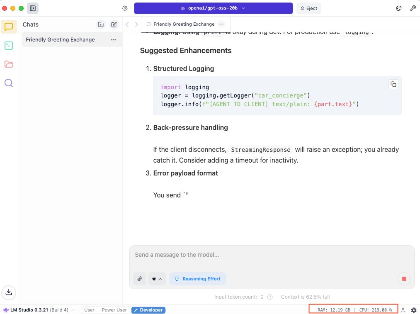Switch to Power User mode
The width and height of the screenshot is (420, 314).
coord(114,310)
